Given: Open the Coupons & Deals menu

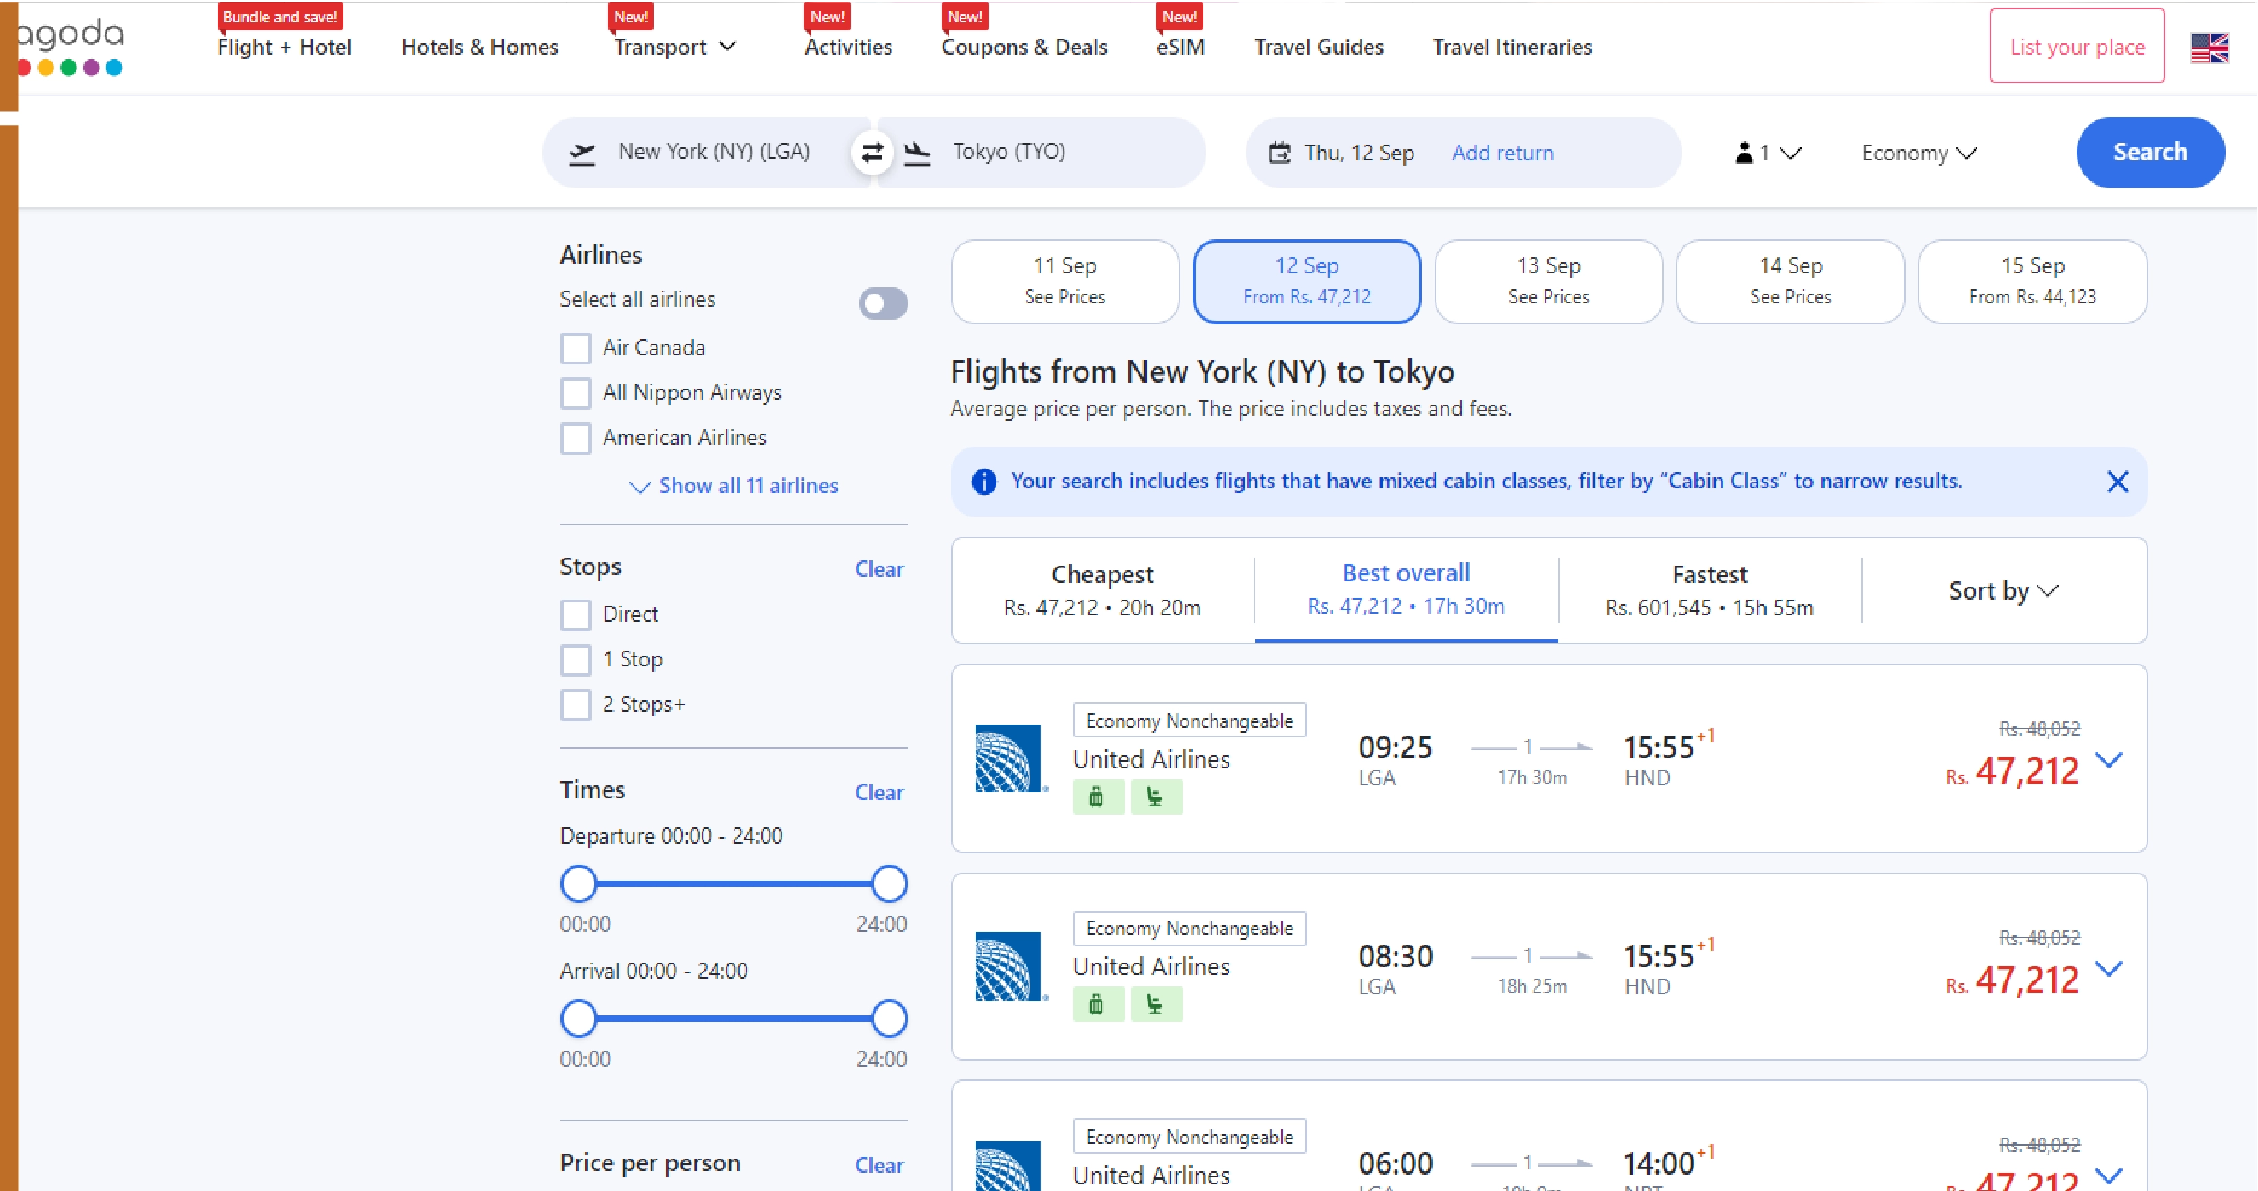Looking at the screenshot, I should point(1024,47).
